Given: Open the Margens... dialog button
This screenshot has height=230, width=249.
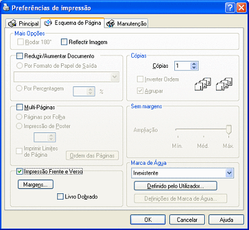Looking at the screenshot, I should tap(35, 185).
